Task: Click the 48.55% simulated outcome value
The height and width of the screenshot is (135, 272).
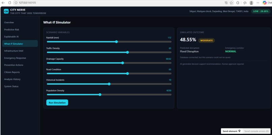Action: coord(188,40)
